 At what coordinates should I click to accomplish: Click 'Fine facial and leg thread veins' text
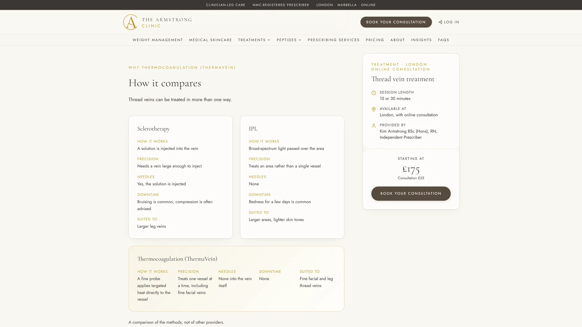(316, 282)
